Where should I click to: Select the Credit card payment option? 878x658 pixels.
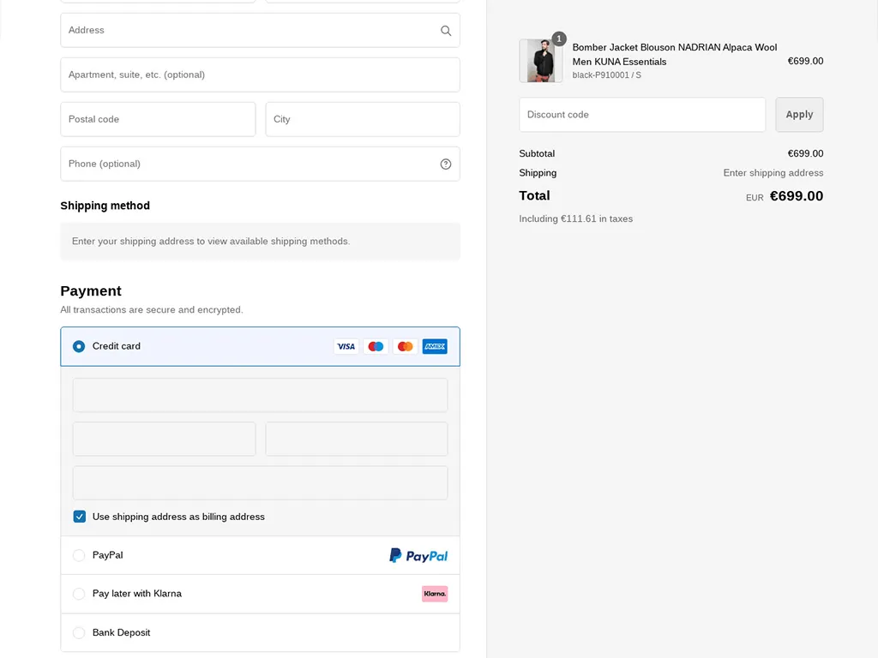pyautogui.click(x=261, y=346)
